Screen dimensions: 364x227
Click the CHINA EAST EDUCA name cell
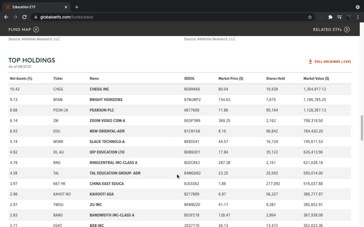[x=107, y=184]
